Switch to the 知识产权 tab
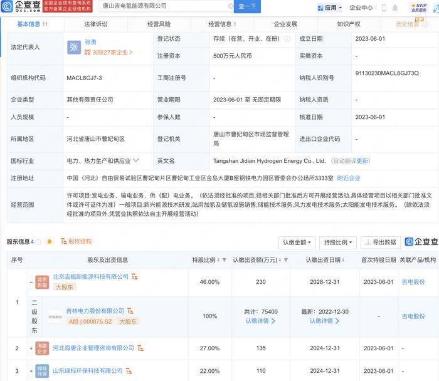Image resolution: width=439 pixels, height=381 pixels. click(349, 24)
